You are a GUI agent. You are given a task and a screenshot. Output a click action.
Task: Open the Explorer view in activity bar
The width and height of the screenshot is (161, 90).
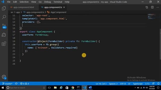4,8
